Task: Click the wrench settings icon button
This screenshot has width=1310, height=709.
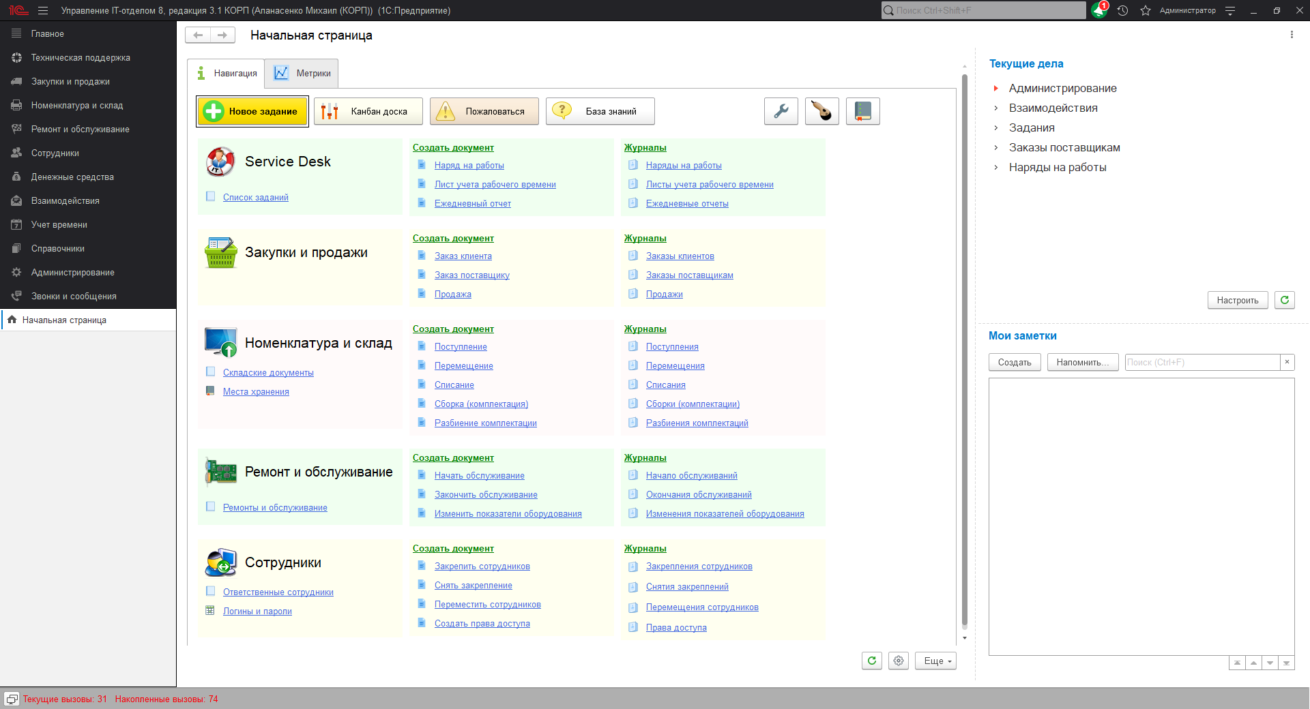Action: pyautogui.click(x=781, y=111)
